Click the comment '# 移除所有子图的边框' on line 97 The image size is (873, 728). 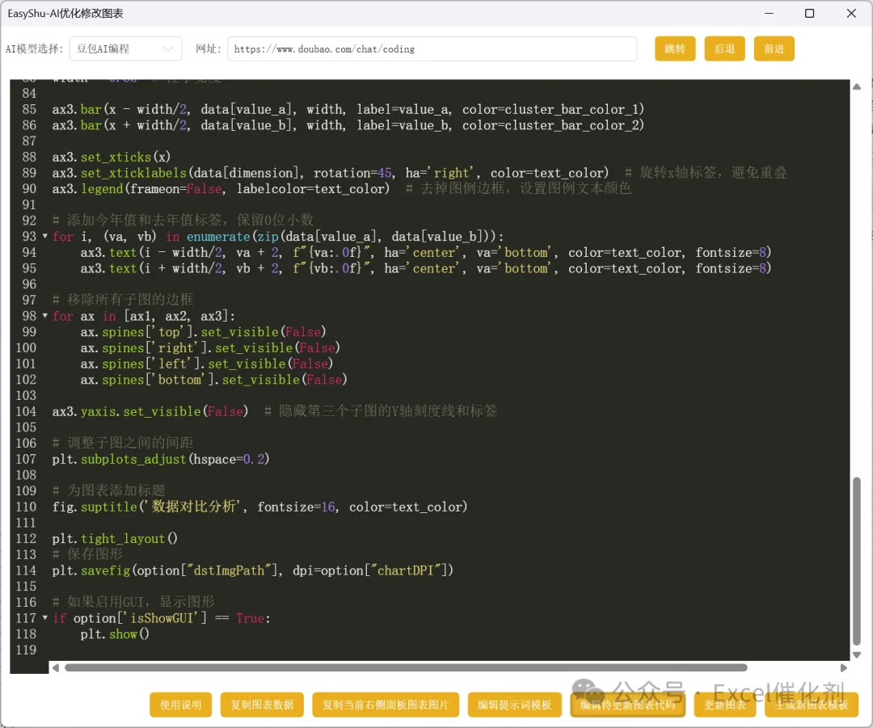[123, 300]
